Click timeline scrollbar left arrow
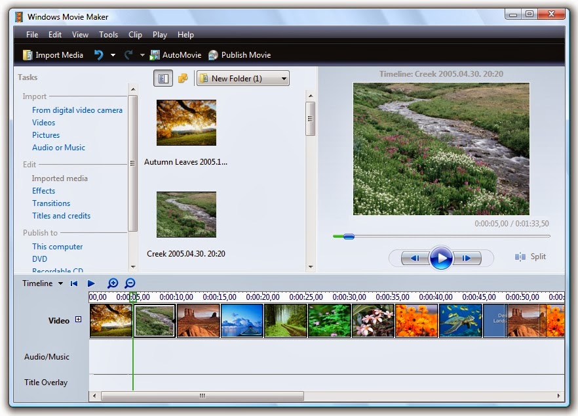Image resolution: width=578 pixels, height=416 pixels. 94,396
